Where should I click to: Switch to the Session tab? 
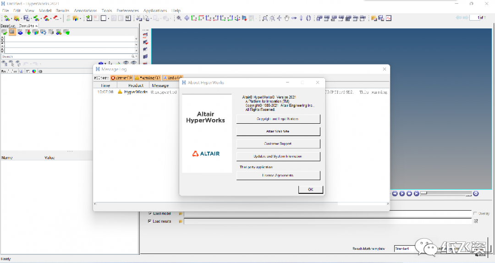point(8,26)
